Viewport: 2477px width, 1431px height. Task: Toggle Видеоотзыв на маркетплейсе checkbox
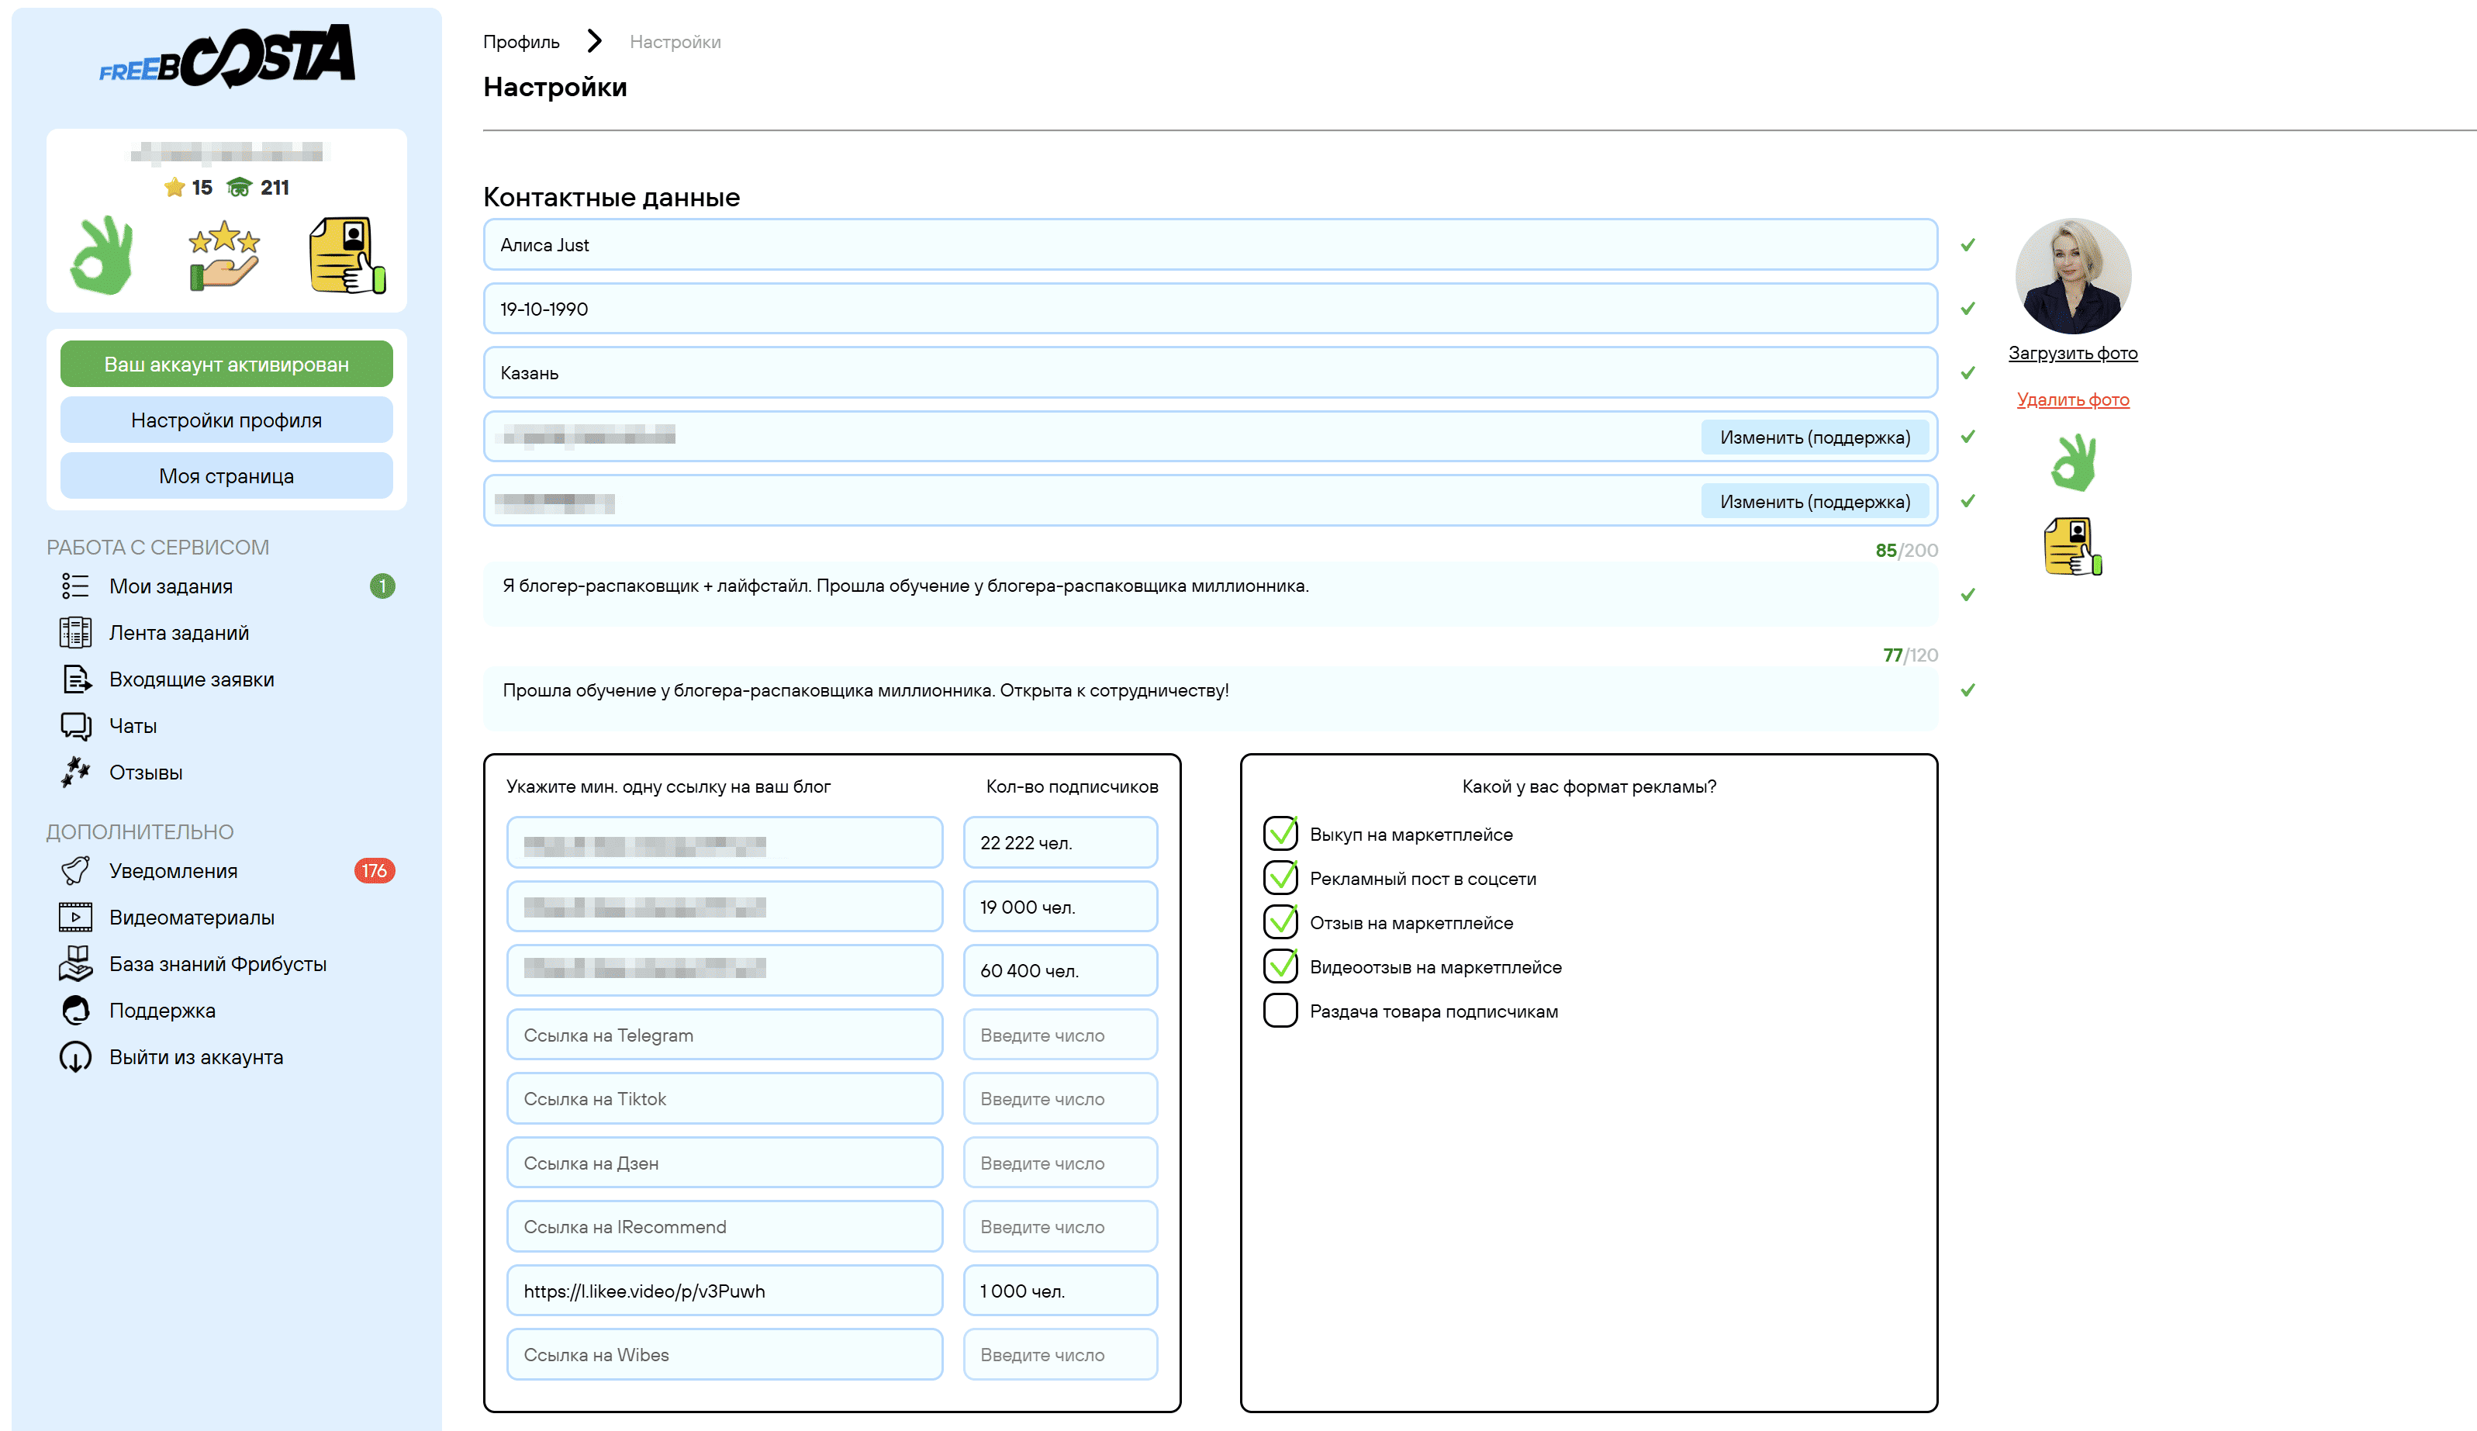(1280, 967)
